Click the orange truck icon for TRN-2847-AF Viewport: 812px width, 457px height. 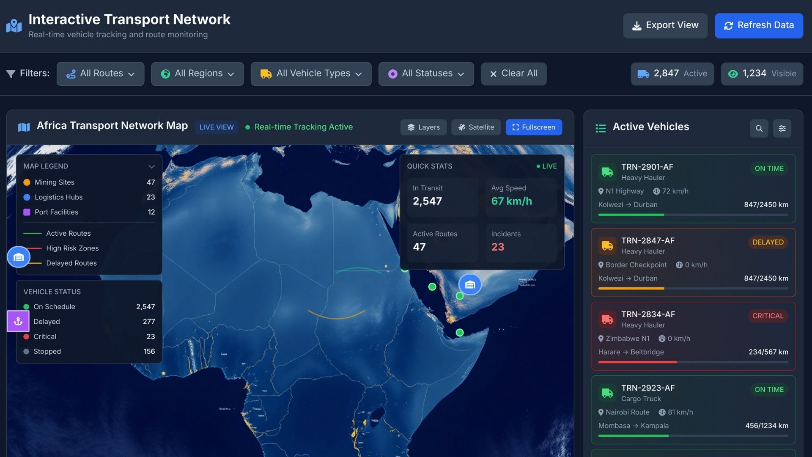[x=607, y=246]
